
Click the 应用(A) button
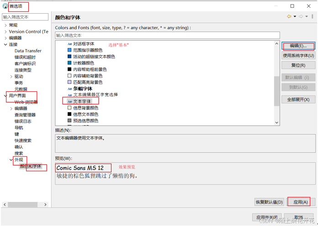point(301,202)
